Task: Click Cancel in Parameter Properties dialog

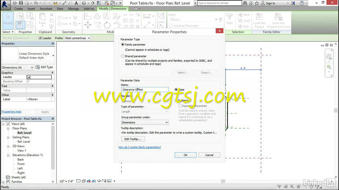Action: (209, 155)
